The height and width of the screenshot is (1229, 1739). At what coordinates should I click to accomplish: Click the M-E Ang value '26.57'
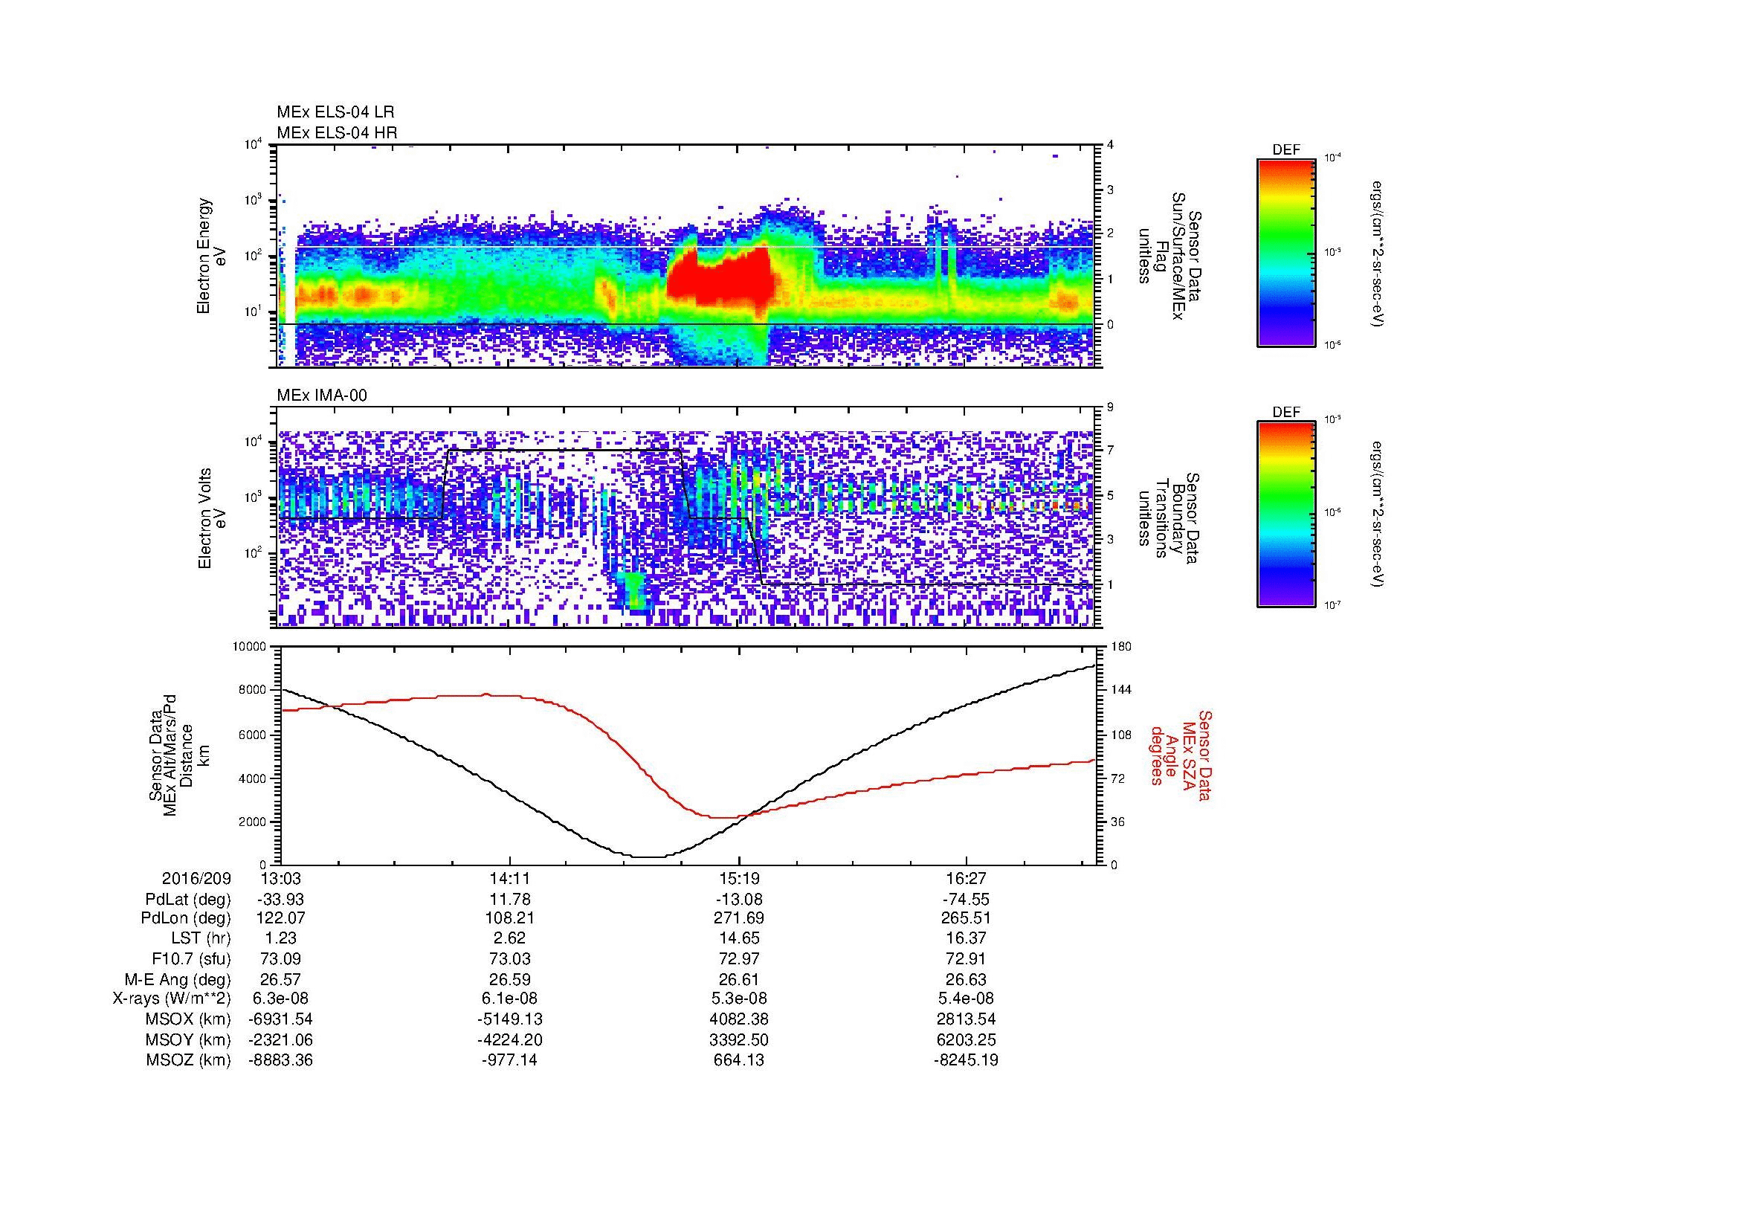(280, 979)
